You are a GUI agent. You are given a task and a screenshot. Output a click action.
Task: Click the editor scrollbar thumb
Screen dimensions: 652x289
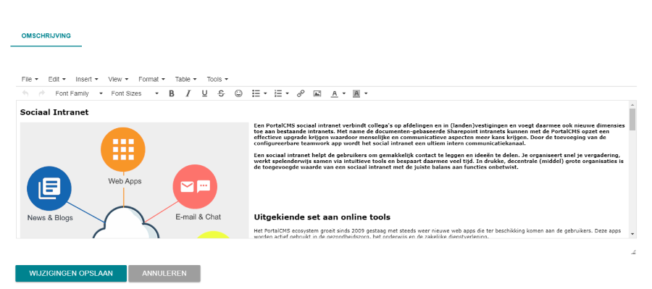tap(632, 120)
